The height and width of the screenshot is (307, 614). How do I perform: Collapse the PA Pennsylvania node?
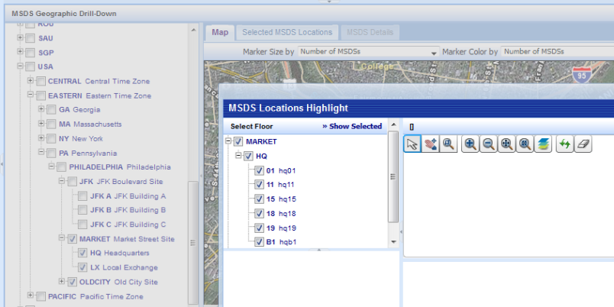coord(41,152)
